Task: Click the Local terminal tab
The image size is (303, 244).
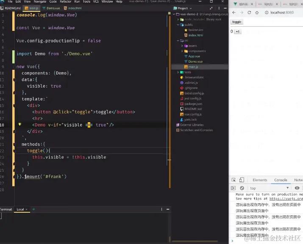Action: (20, 209)
